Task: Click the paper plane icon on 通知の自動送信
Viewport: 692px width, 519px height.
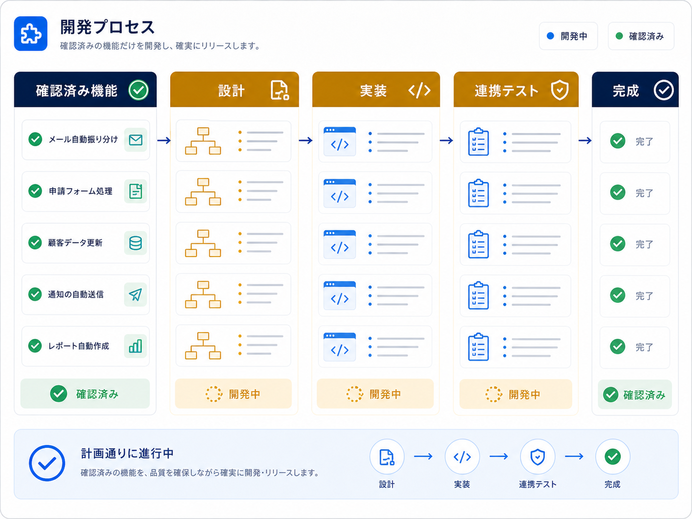Action: 136,294
